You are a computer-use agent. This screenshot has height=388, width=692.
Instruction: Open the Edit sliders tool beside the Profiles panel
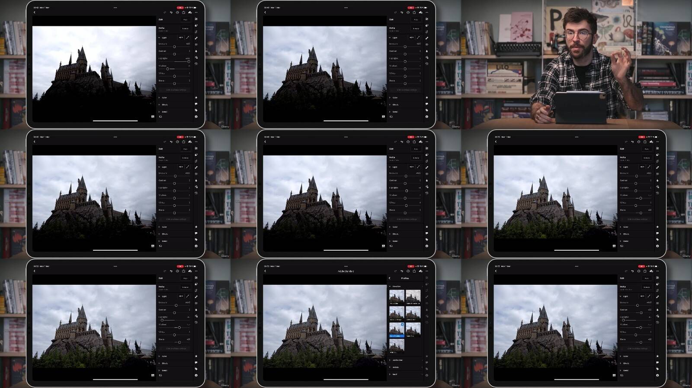pos(426,278)
